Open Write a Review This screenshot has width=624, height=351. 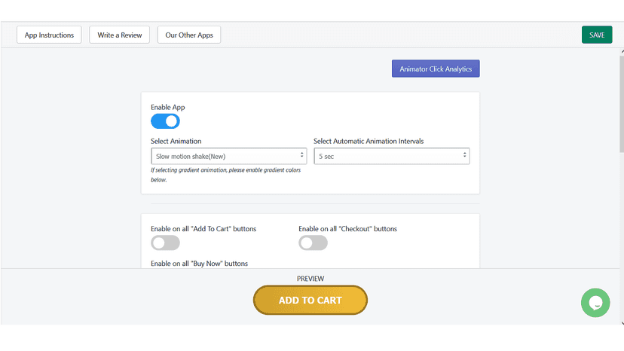[119, 35]
